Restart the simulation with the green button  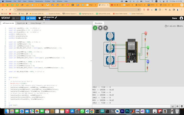(95, 28)
